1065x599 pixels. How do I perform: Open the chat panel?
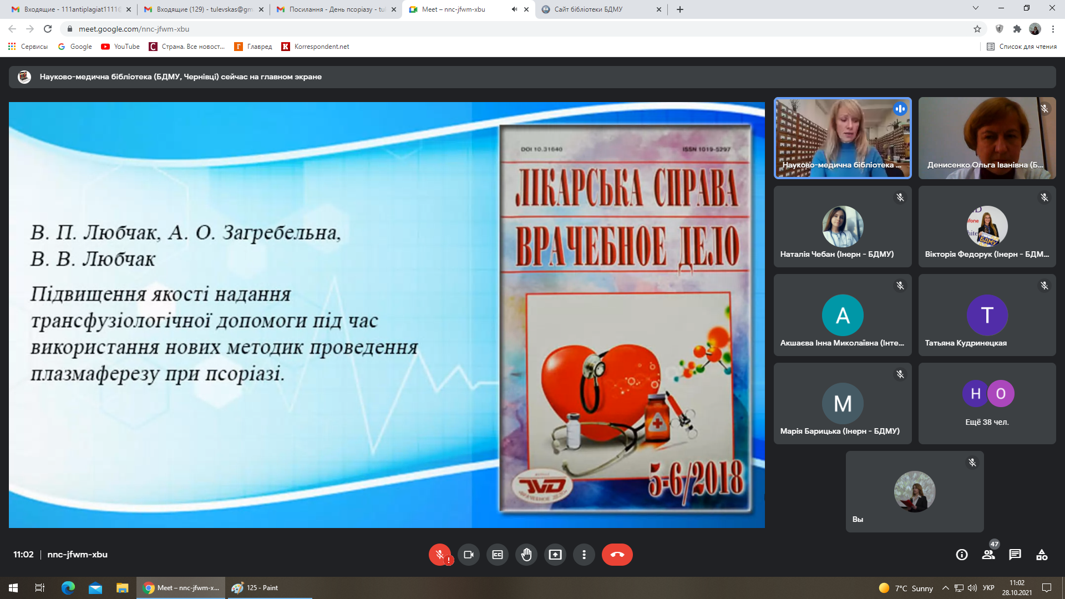[1015, 554]
